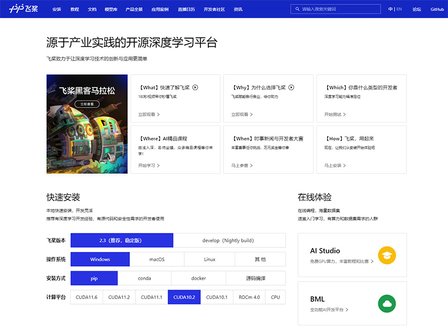Play the Why choose PaddlePaddle video icon

291,87
